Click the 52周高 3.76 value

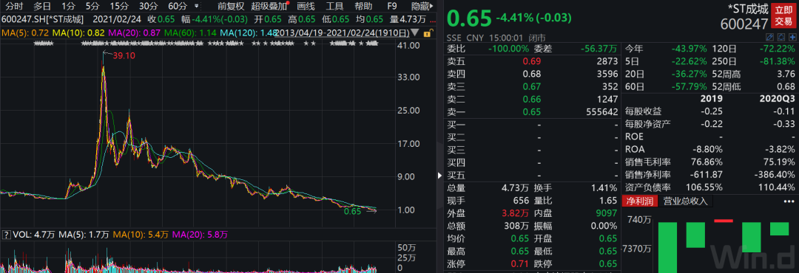(786, 74)
